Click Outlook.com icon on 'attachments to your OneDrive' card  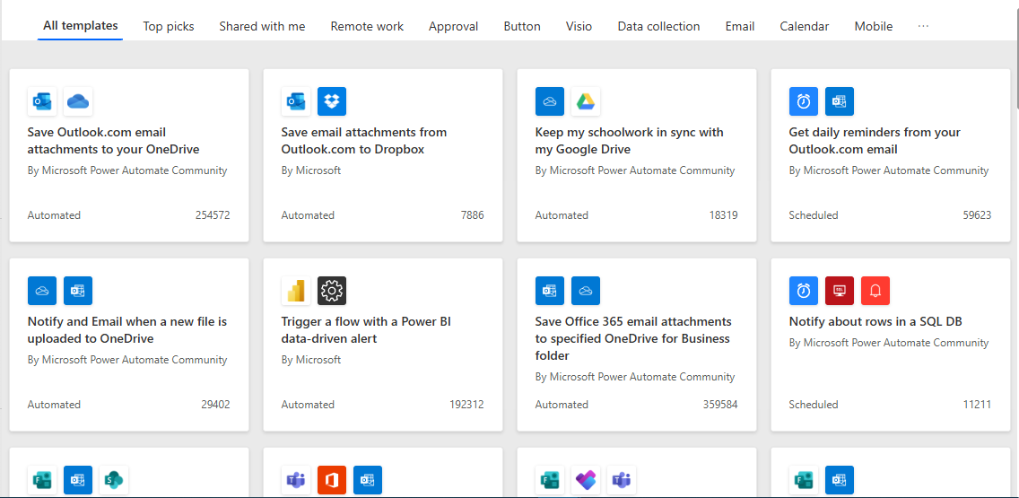(42, 101)
